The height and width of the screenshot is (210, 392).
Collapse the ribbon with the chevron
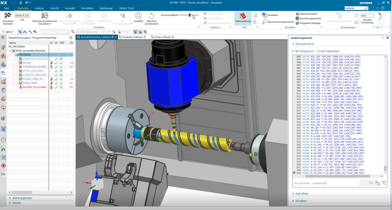click(x=378, y=8)
